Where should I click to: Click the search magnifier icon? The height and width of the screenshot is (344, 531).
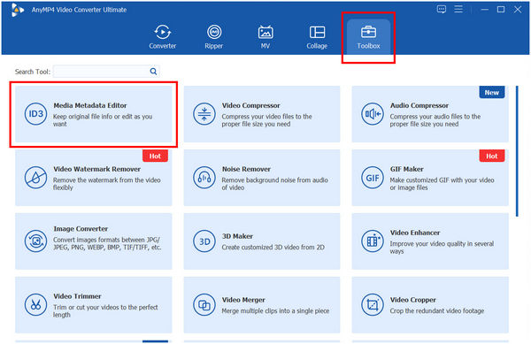click(x=153, y=72)
